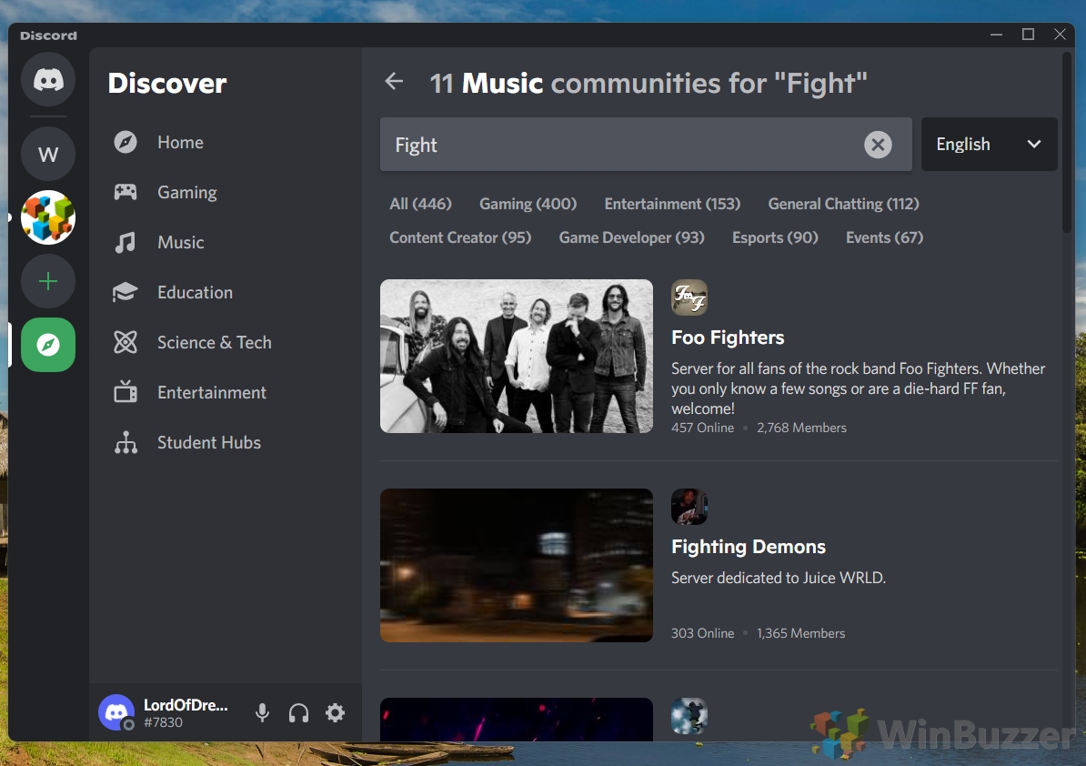The width and height of the screenshot is (1086, 766).
Task: Open User Settings gear
Action: pyautogui.click(x=336, y=712)
